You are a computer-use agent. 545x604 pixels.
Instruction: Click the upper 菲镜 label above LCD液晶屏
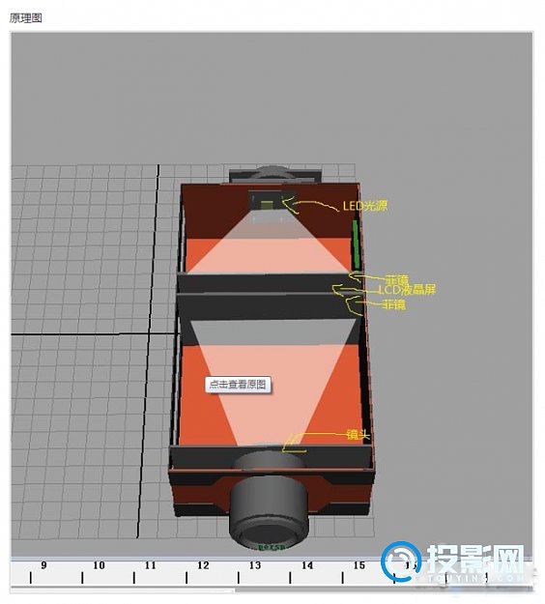coord(397,279)
